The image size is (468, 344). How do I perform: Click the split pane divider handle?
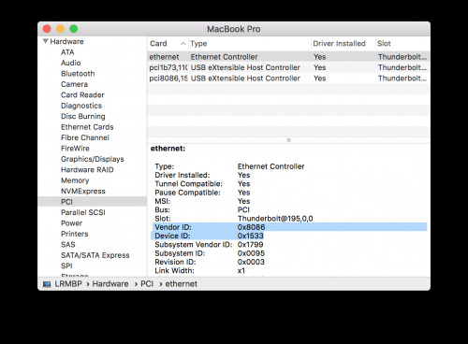click(x=288, y=140)
